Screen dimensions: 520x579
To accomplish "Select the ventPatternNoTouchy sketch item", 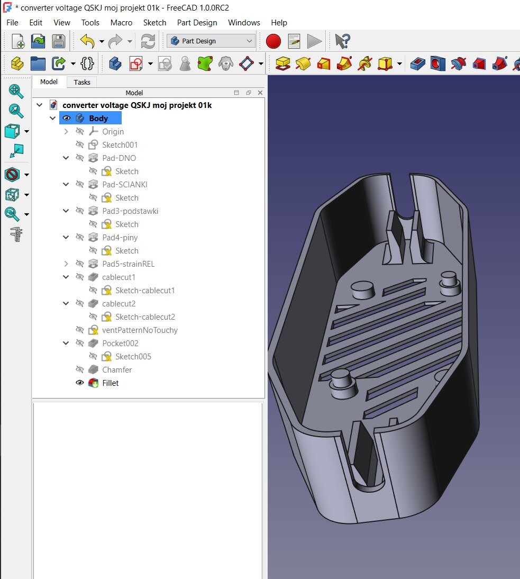I will point(140,330).
